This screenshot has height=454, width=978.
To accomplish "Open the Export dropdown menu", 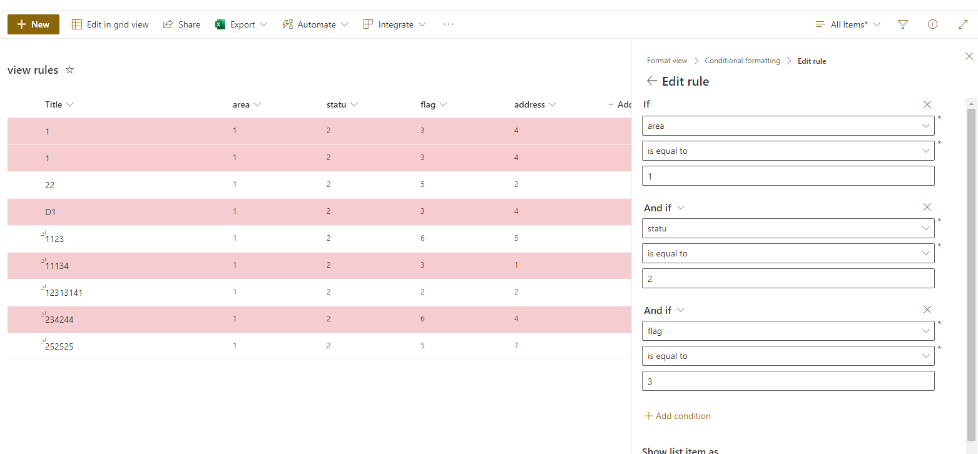I will [242, 24].
